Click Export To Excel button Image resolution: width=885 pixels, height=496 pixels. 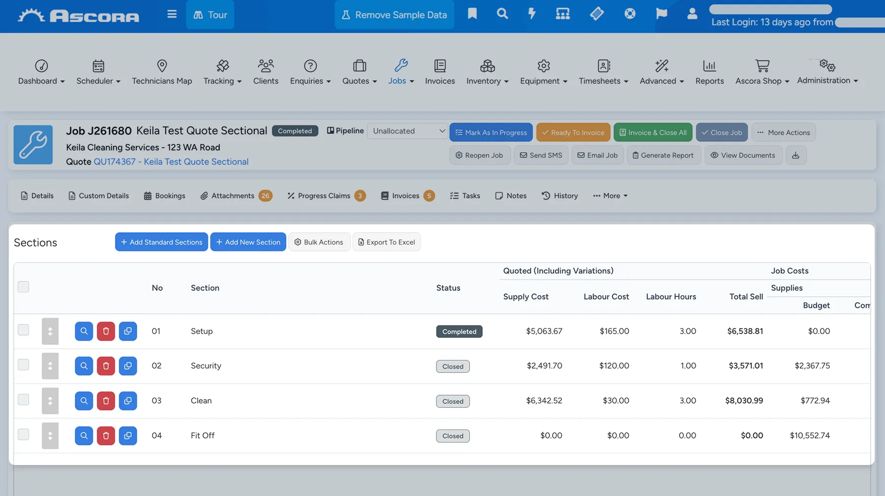point(386,242)
